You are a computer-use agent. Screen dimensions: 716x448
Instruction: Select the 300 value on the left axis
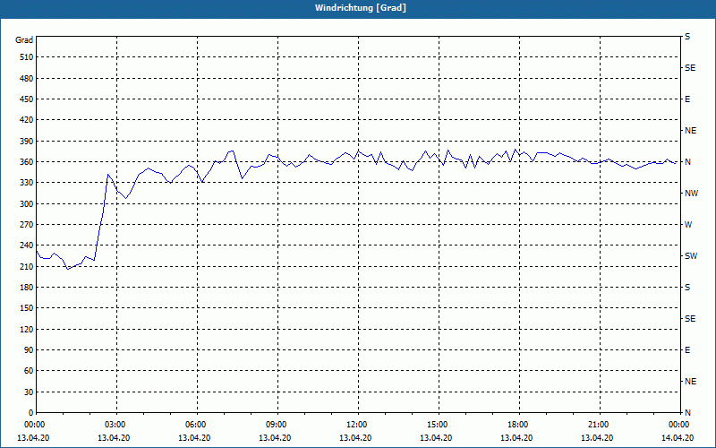26,204
